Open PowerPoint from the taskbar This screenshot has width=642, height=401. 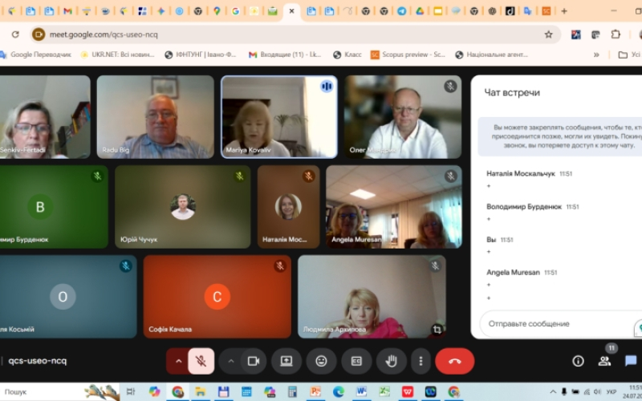point(315,391)
